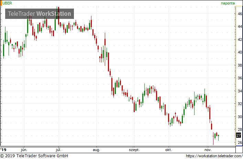This screenshot has height=159, width=243.
Task: Click the current price marker 27
Action: (x=239, y=135)
